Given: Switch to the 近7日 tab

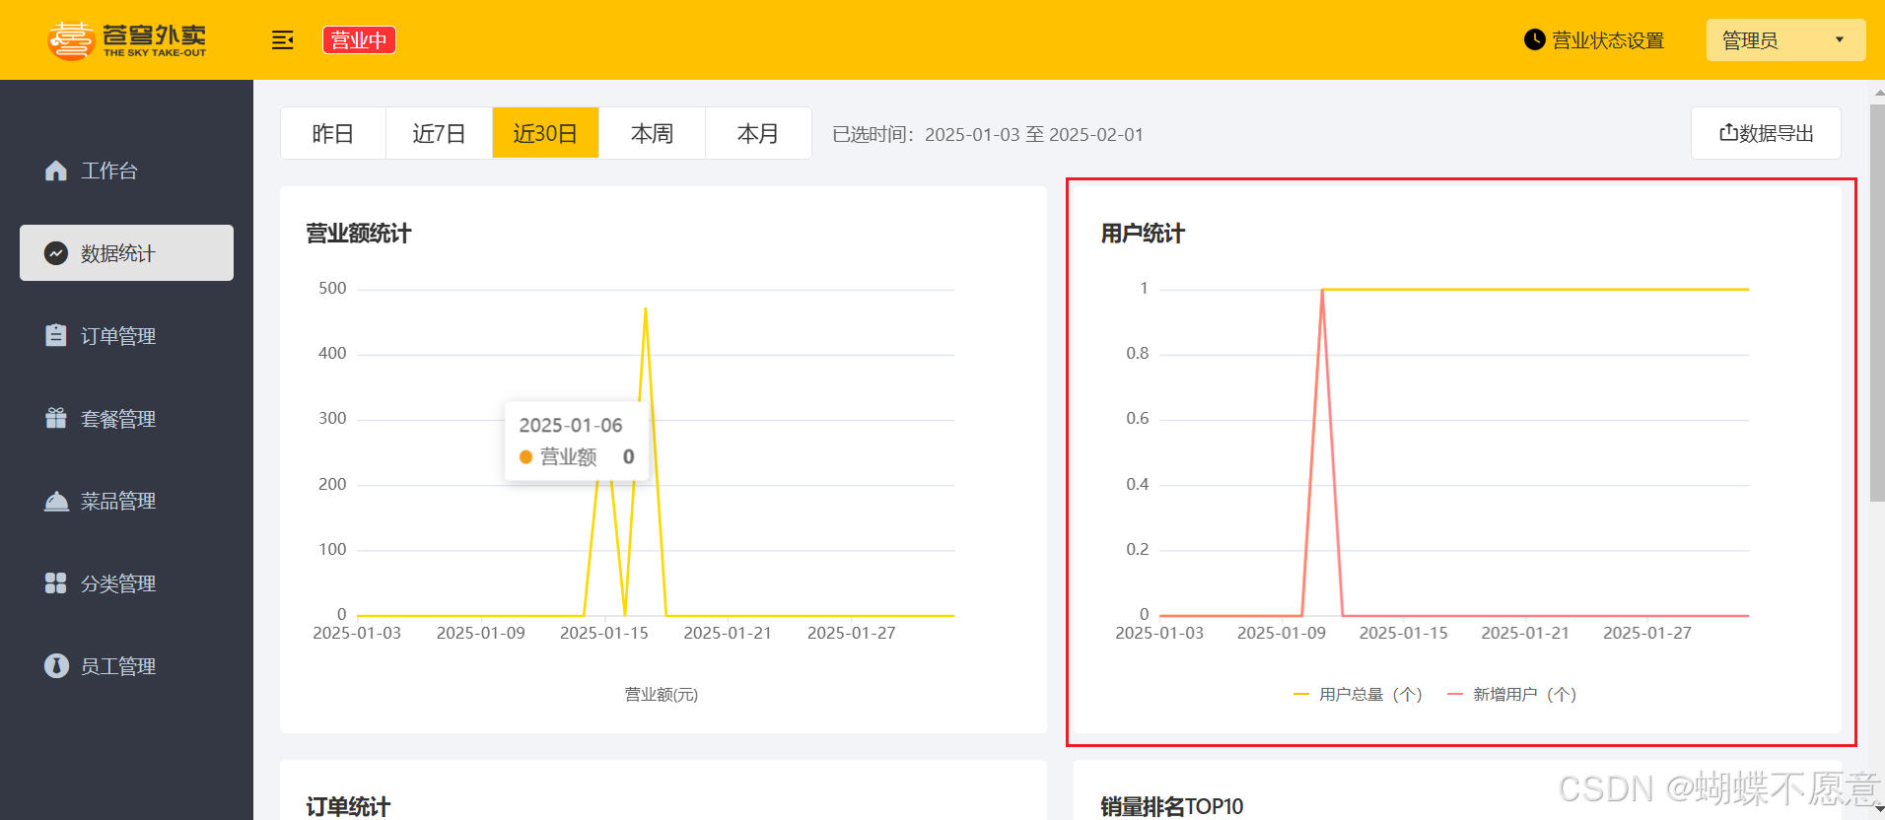Looking at the screenshot, I should click(x=440, y=133).
